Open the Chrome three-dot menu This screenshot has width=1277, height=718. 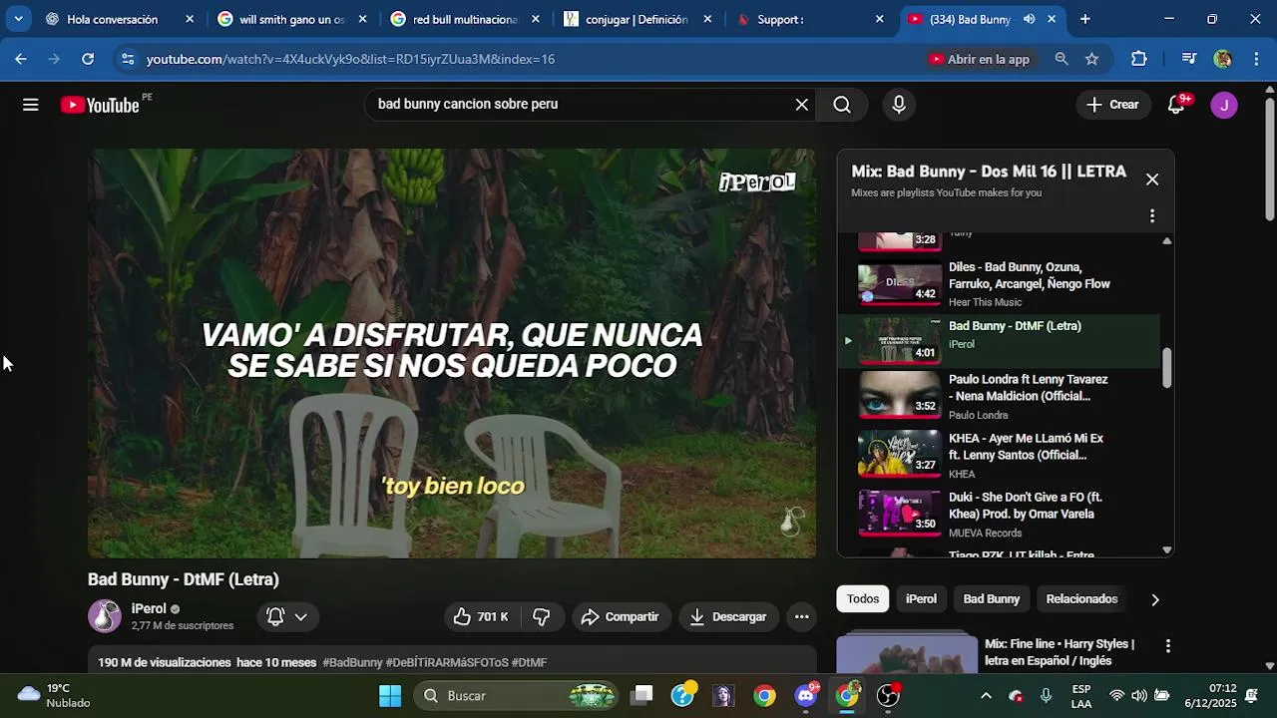click(x=1256, y=59)
